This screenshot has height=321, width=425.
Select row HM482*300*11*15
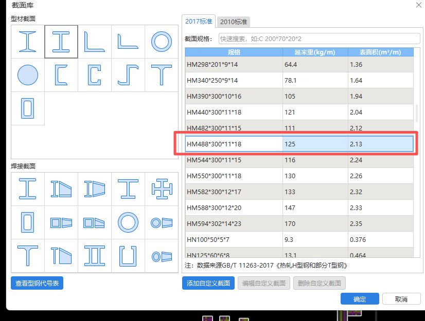point(299,128)
